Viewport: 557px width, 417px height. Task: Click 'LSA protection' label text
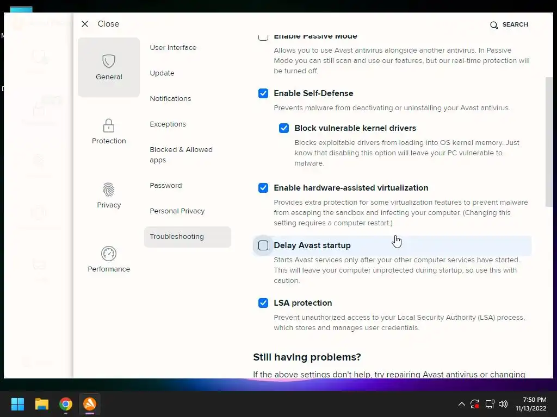tap(302, 303)
